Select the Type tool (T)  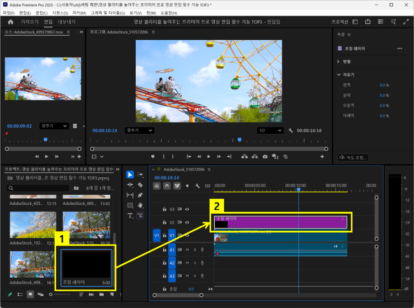coord(130,215)
